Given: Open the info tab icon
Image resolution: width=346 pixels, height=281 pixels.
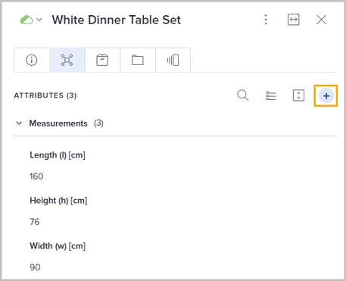Looking at the screenshot, I should point(32,60).
